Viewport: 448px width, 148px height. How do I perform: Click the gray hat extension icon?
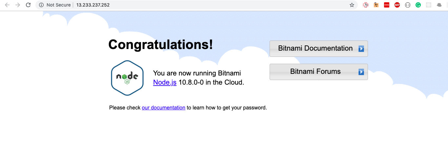pyautogui.click(x=439, y=5)
